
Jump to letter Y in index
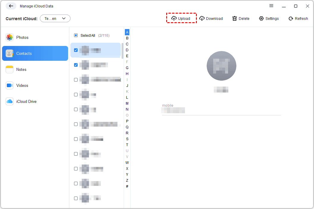point(127,175)
